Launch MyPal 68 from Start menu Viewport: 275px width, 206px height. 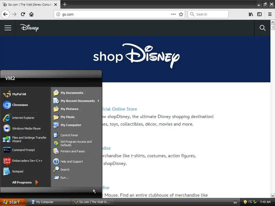[x=26, y=94]
